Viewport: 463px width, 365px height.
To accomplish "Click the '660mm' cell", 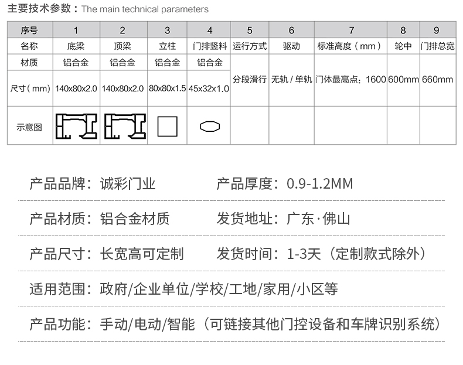I will [x=437, y=79].
